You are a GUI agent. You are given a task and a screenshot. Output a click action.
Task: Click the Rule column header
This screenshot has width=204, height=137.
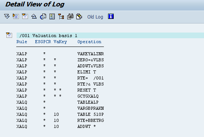point(22,42)
